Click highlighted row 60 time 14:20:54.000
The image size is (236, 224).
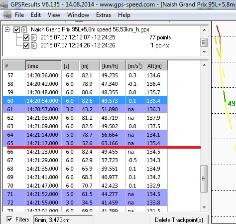tap(42, 101)
